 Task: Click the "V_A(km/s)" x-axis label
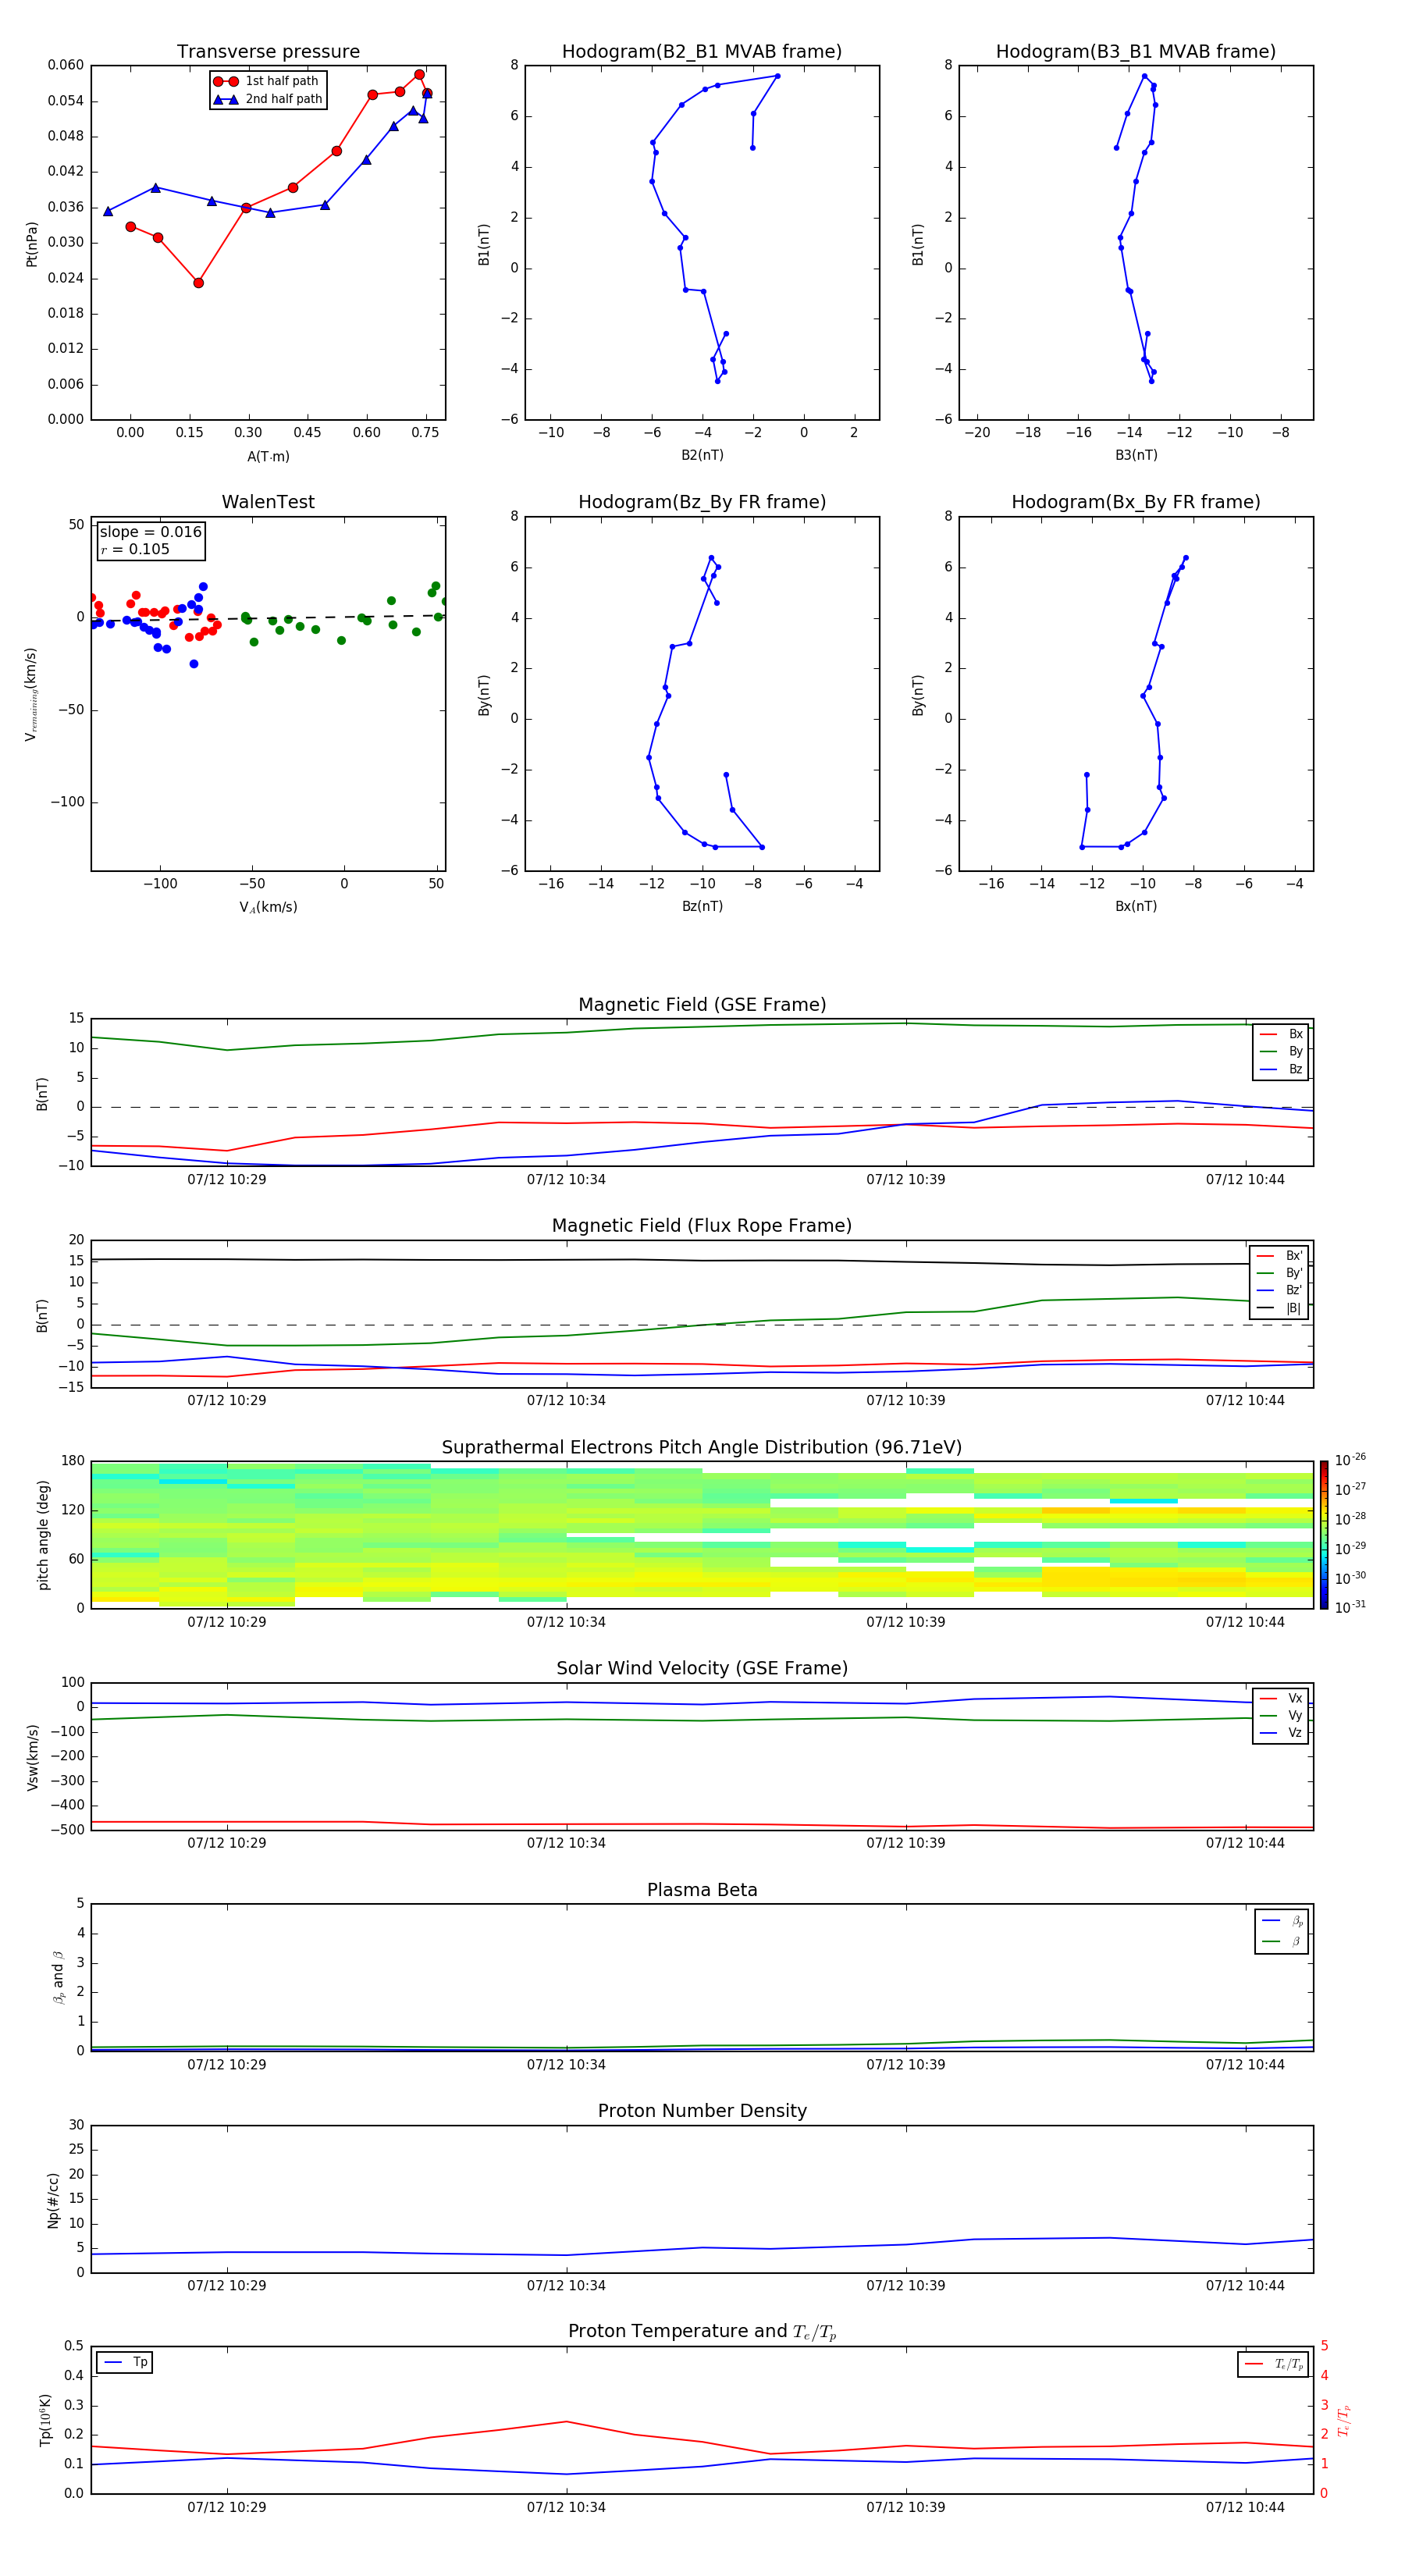(268, 907)
